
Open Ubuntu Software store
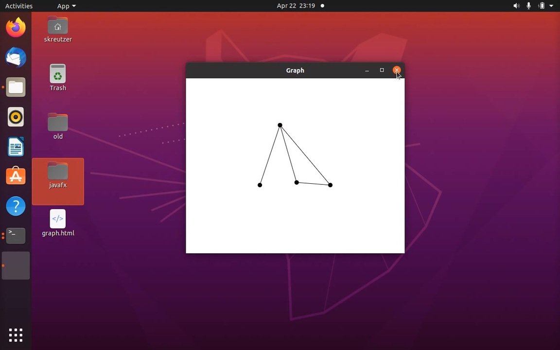pyautogui.click(x=16, y=176)
